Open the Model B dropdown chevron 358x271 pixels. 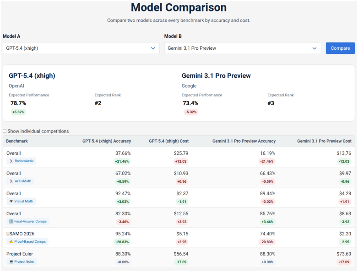pos(315,48)
